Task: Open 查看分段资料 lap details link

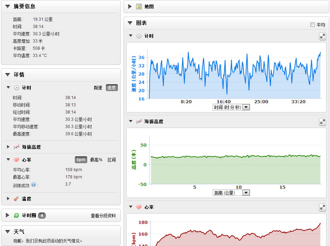Action: [x=103, y=215]
